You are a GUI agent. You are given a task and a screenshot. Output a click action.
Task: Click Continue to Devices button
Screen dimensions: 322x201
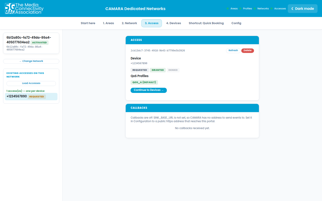(148, 90)
